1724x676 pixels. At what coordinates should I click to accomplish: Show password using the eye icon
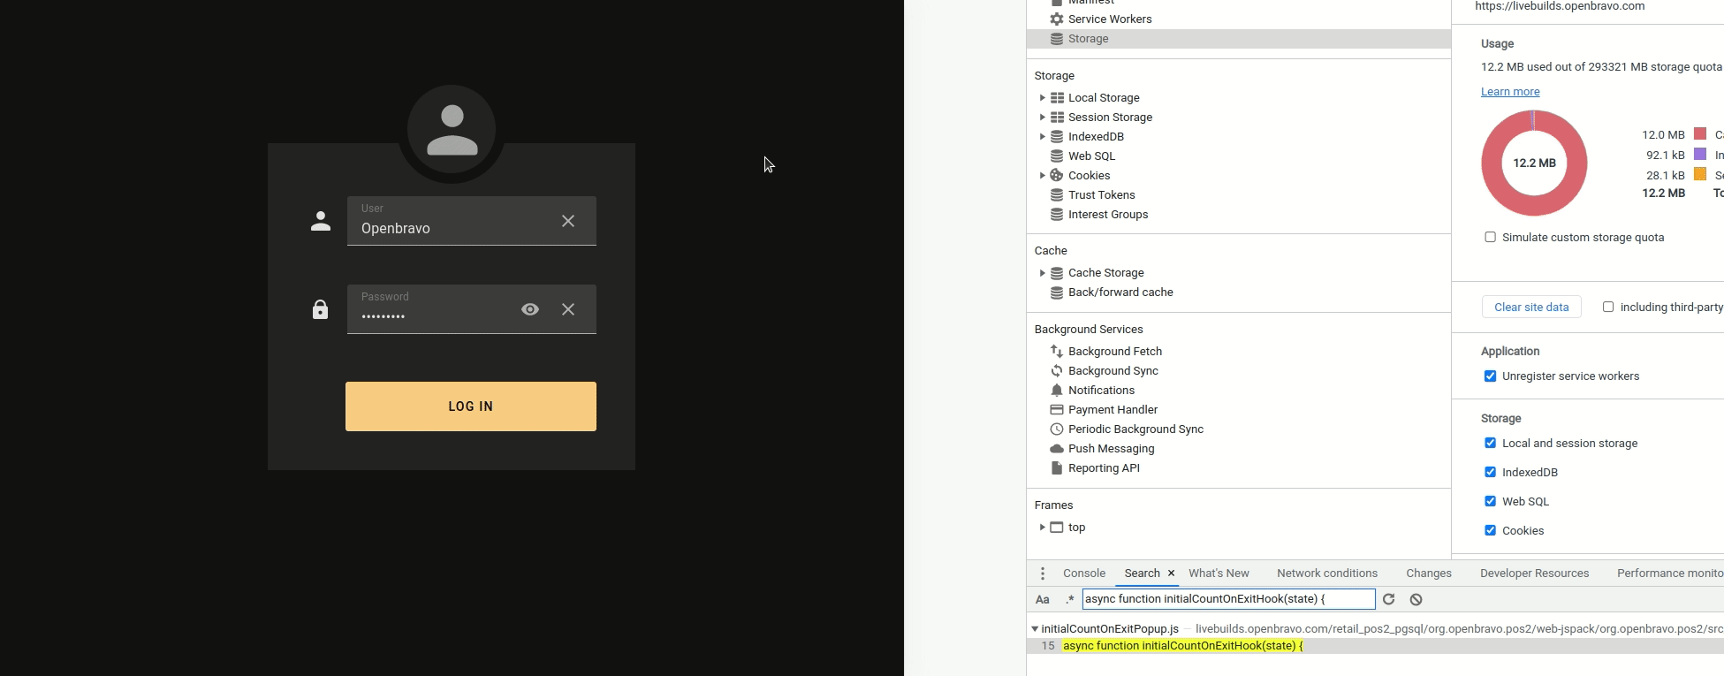point(530,309)
